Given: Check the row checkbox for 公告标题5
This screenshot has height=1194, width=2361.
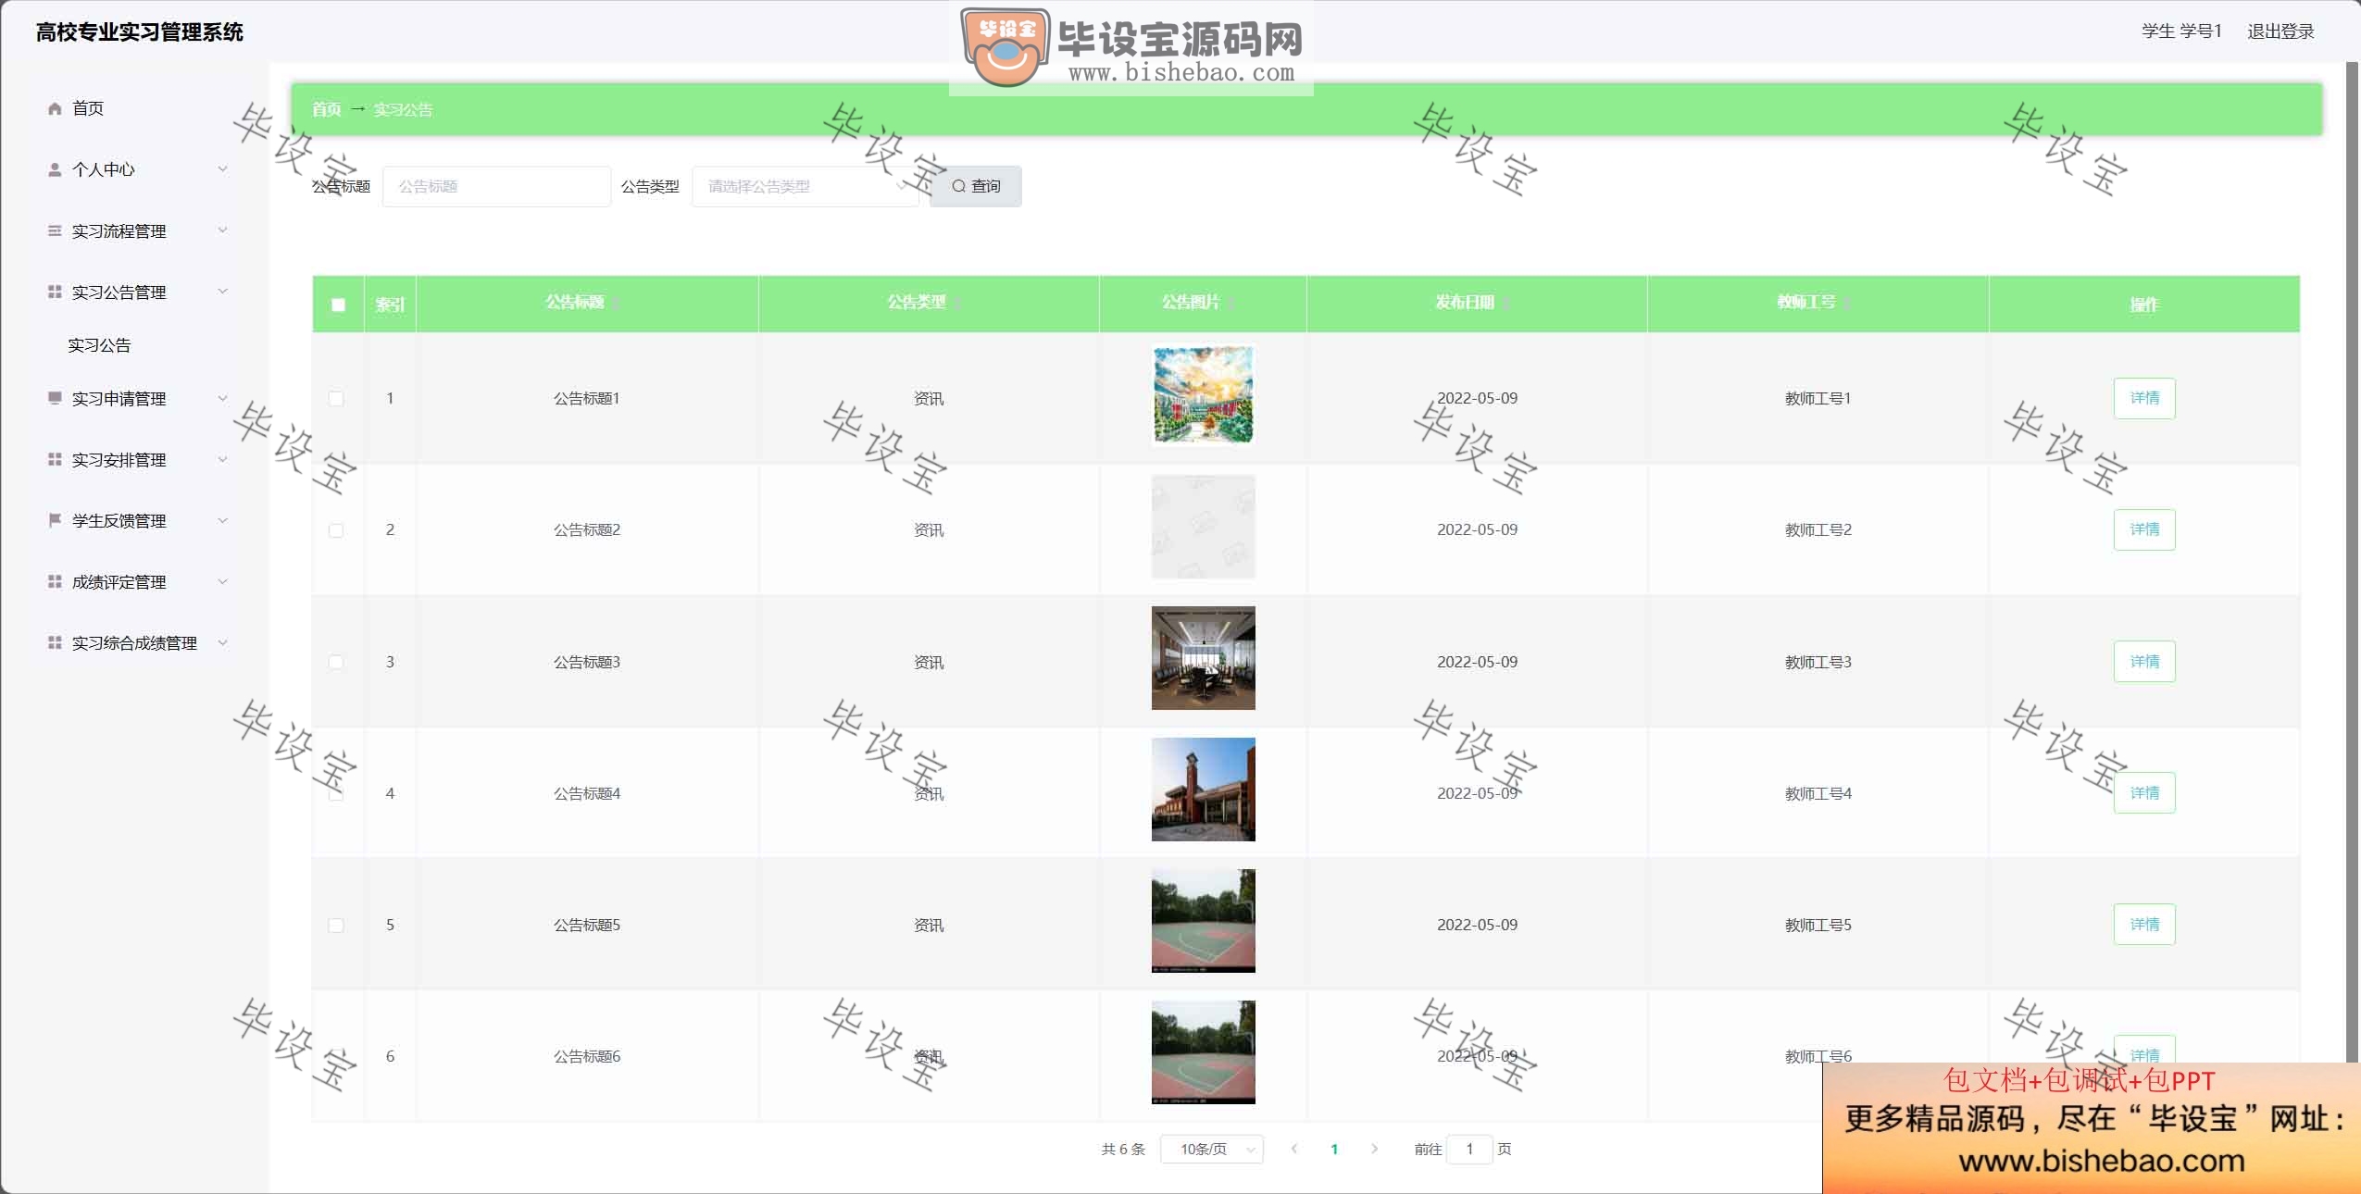Looking at the screenshot, I should (x=336, y=926).
